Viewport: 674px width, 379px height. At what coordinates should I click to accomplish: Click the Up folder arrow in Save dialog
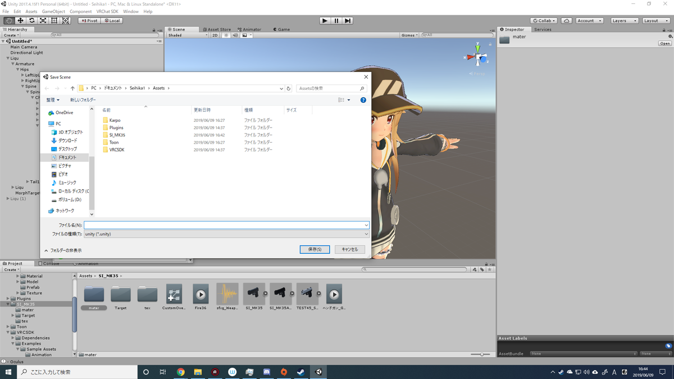(72, 88)
